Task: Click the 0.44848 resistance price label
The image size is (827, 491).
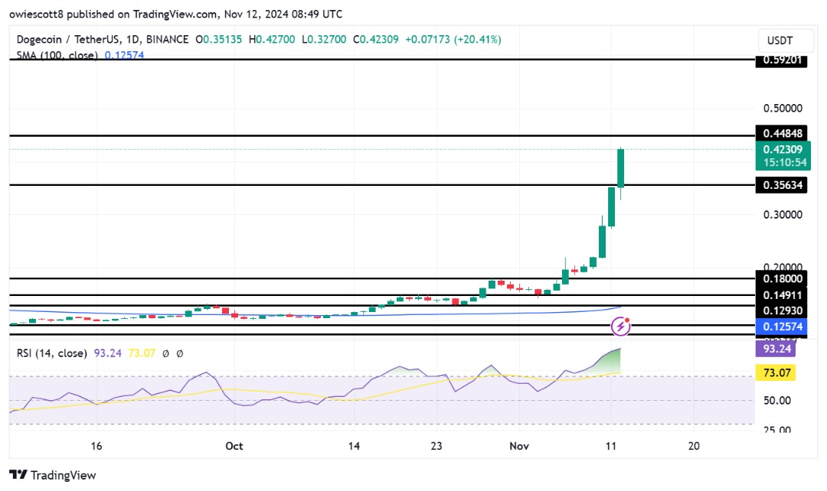Action: (780, 133)
